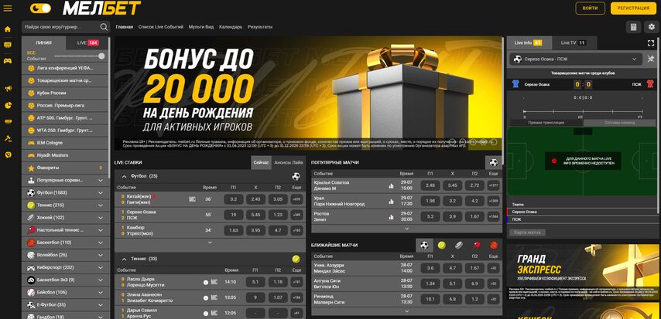Open the pie chart statistics icon

pos(8,105)
